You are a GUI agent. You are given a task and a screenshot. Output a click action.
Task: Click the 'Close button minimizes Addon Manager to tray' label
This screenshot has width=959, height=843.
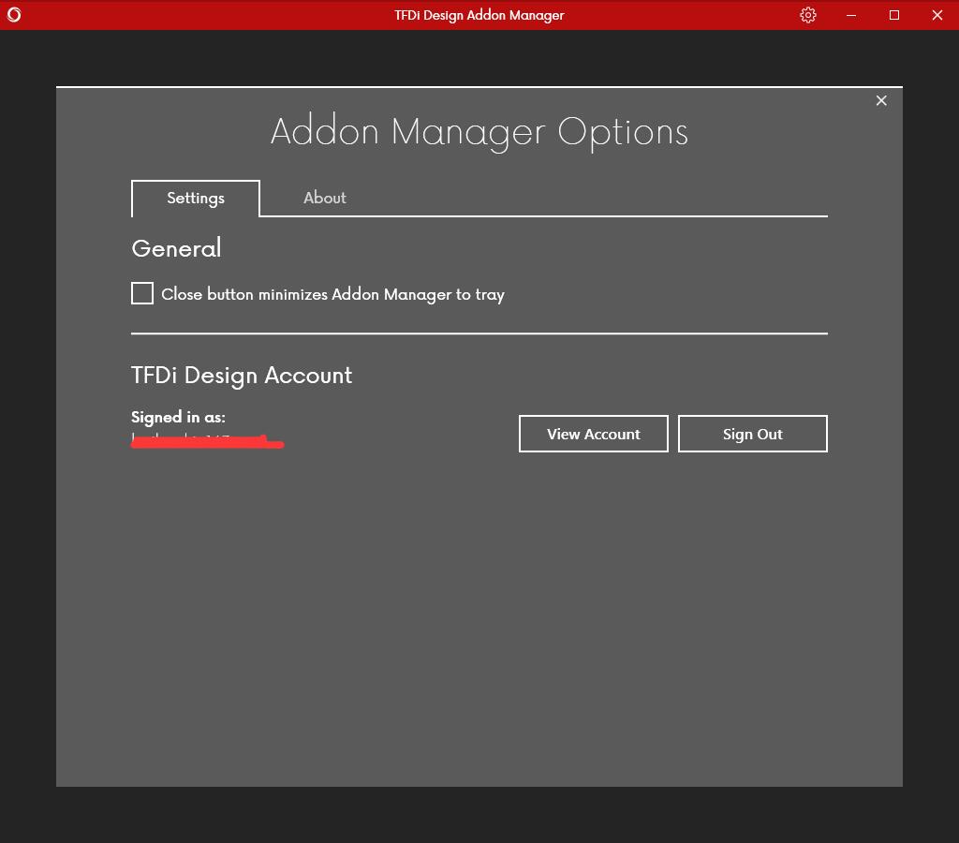tap(332, 294)
